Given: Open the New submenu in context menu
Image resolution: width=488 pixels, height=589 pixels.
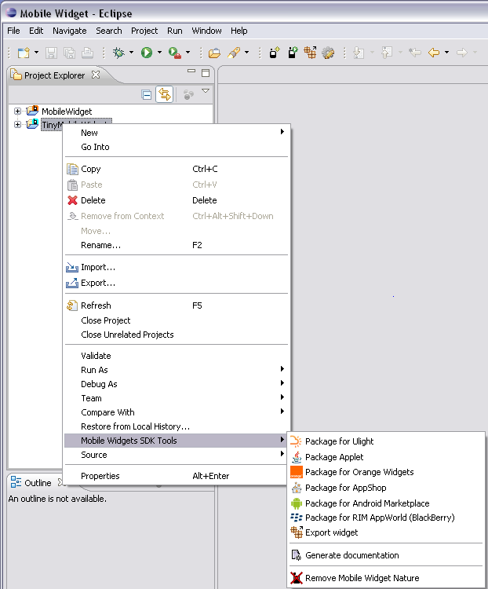Looking at the screenshot, I should click(177, 133).
